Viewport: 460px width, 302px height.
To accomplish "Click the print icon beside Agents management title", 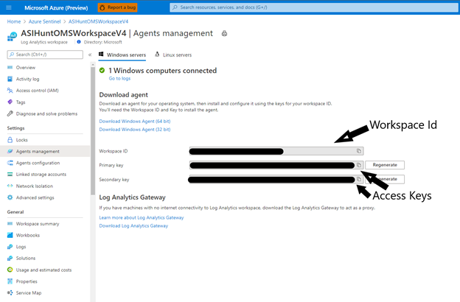I will (224, 33).
